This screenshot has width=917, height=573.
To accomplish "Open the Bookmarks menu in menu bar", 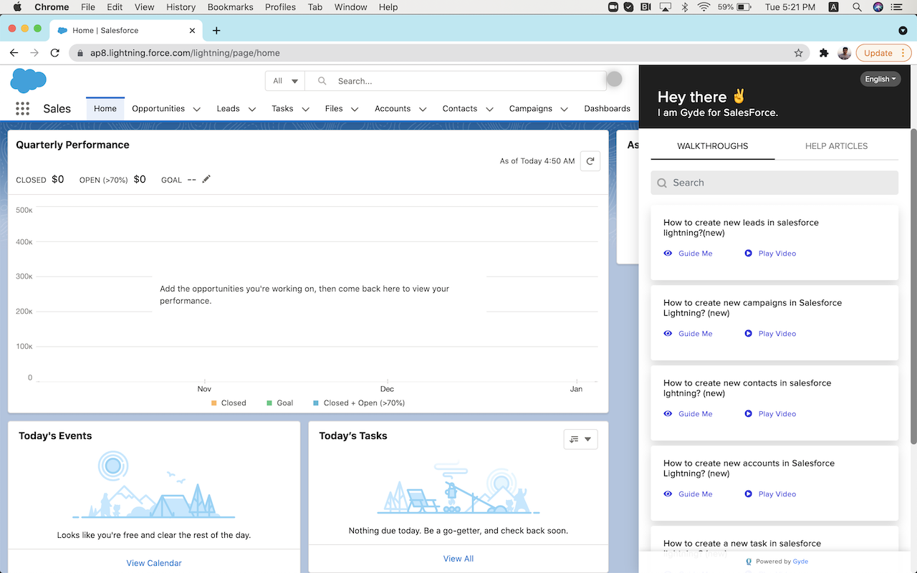I will coord(230,7).
